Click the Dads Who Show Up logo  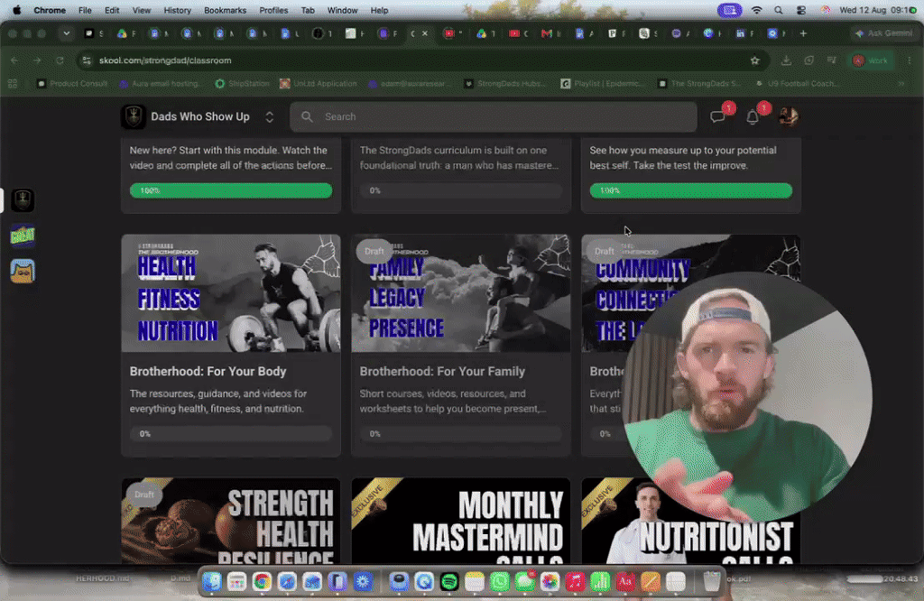click(x=134, y=116)
